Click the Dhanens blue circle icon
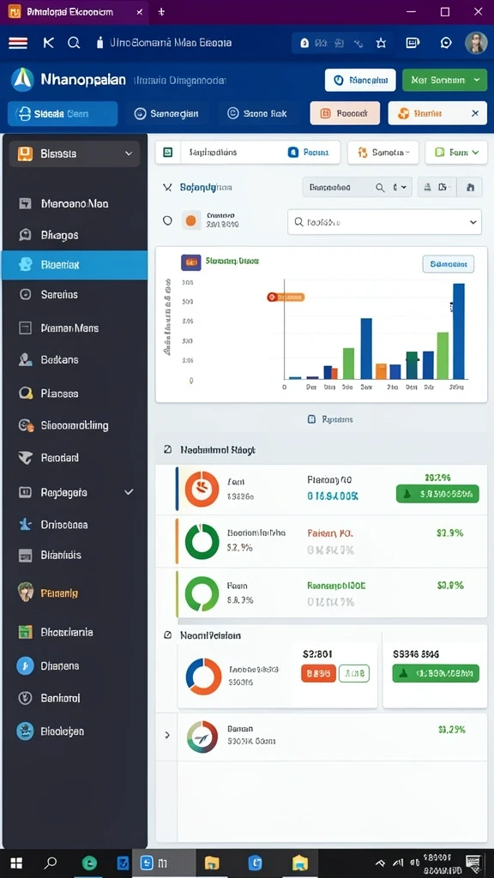Image resolution: width=494 pixels, height=878 pixels. [25, 665]
